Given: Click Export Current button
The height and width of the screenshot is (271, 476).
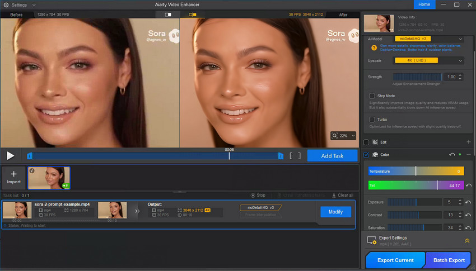Looking at the screenshot, I should pos(395,260).
